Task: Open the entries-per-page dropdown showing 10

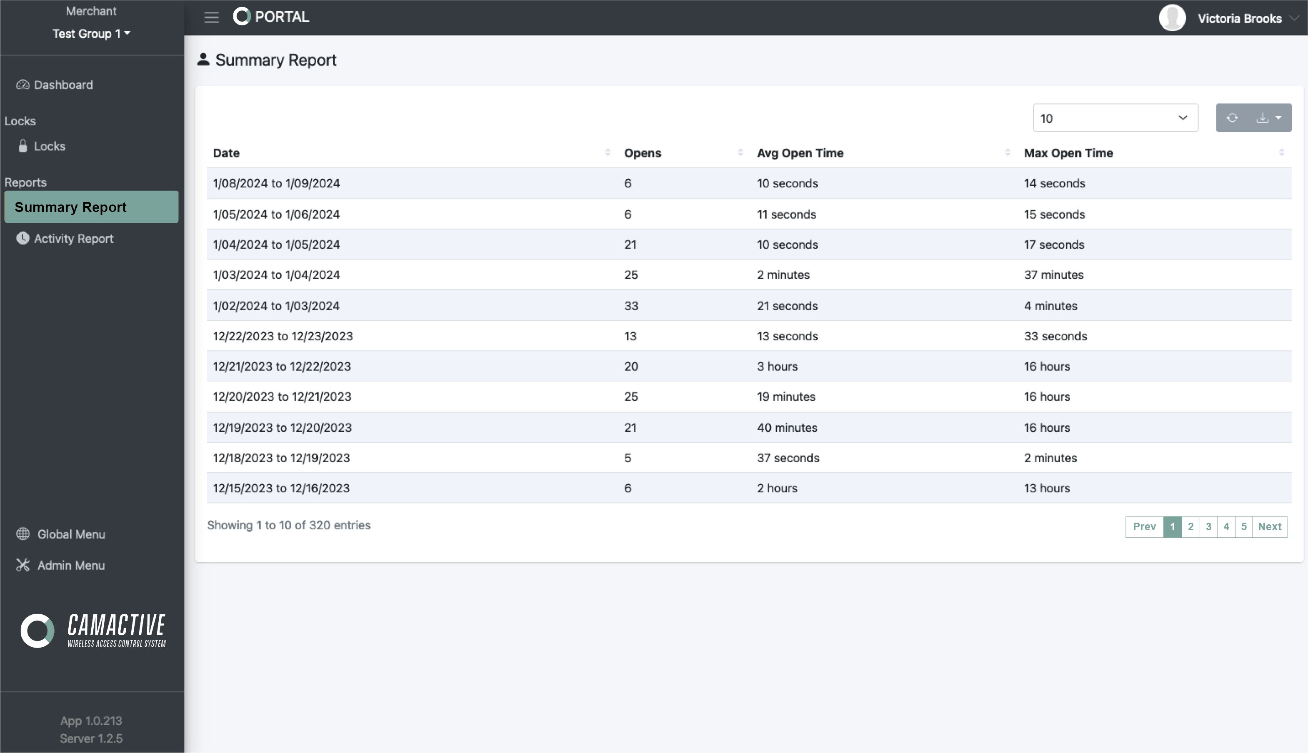Action: tap(1115, 117)
